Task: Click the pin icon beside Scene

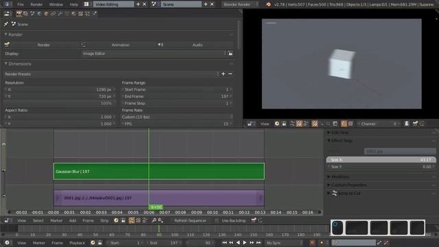Action: [x=6, y=25]
